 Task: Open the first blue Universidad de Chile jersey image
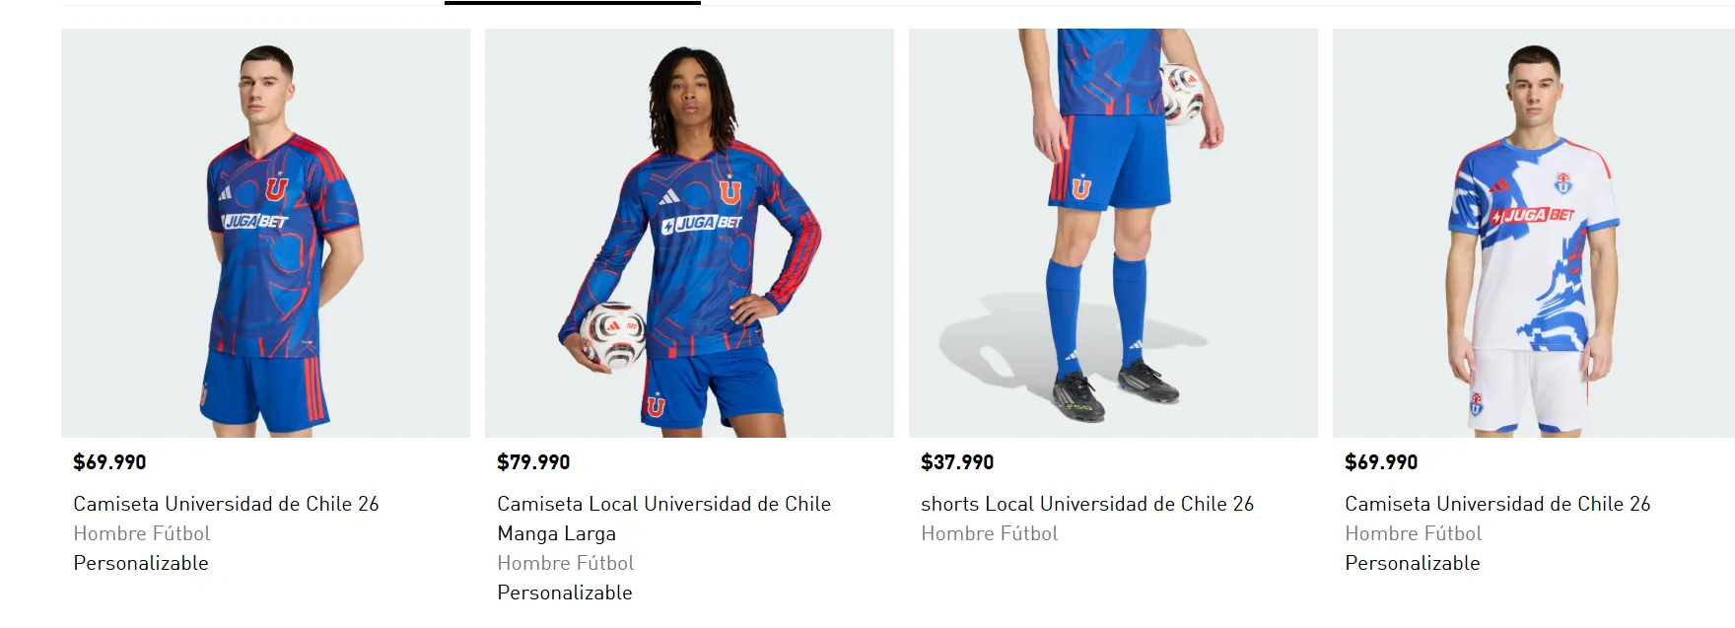[265, 233]
